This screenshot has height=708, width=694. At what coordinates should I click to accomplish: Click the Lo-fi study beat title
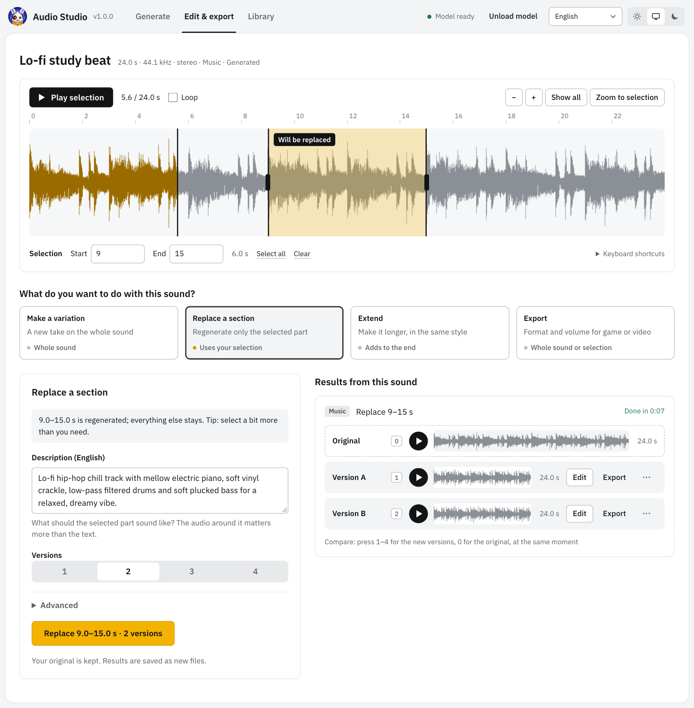pos(65,61)
